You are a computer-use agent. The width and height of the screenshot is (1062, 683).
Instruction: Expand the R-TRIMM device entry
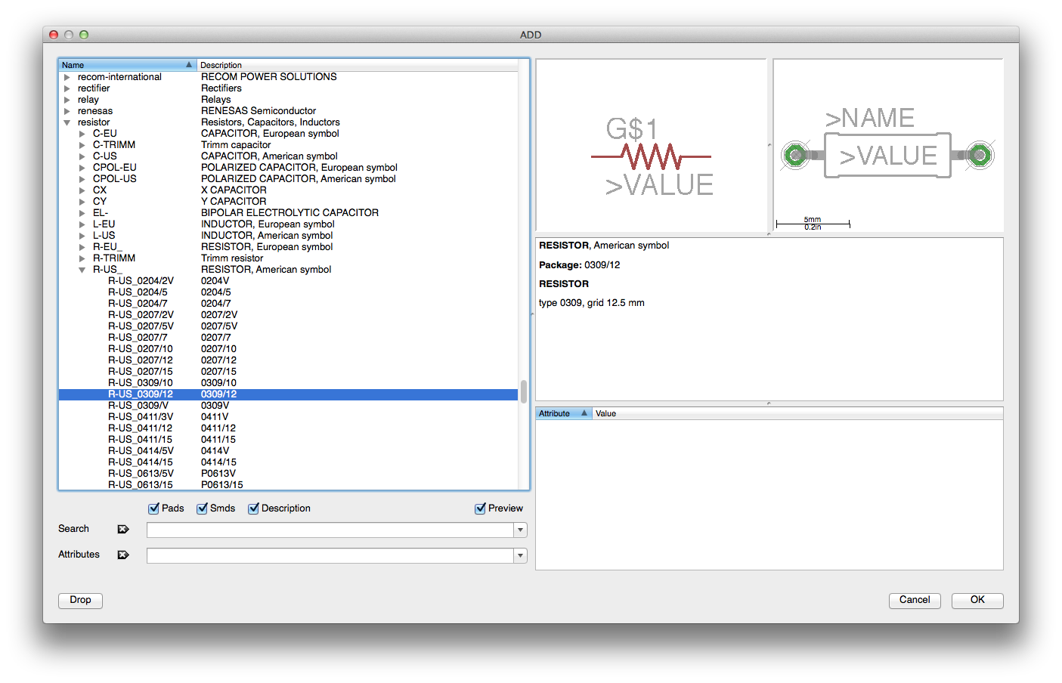[x=82, y=258]
